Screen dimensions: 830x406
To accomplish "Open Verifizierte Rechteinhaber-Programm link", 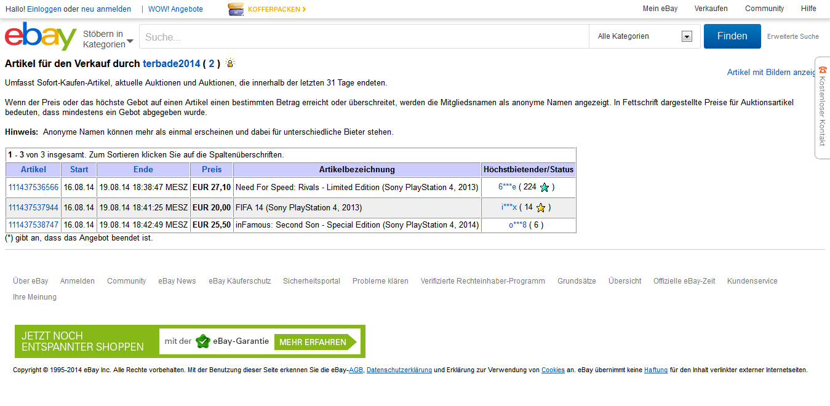I will [x=483, y=281].
